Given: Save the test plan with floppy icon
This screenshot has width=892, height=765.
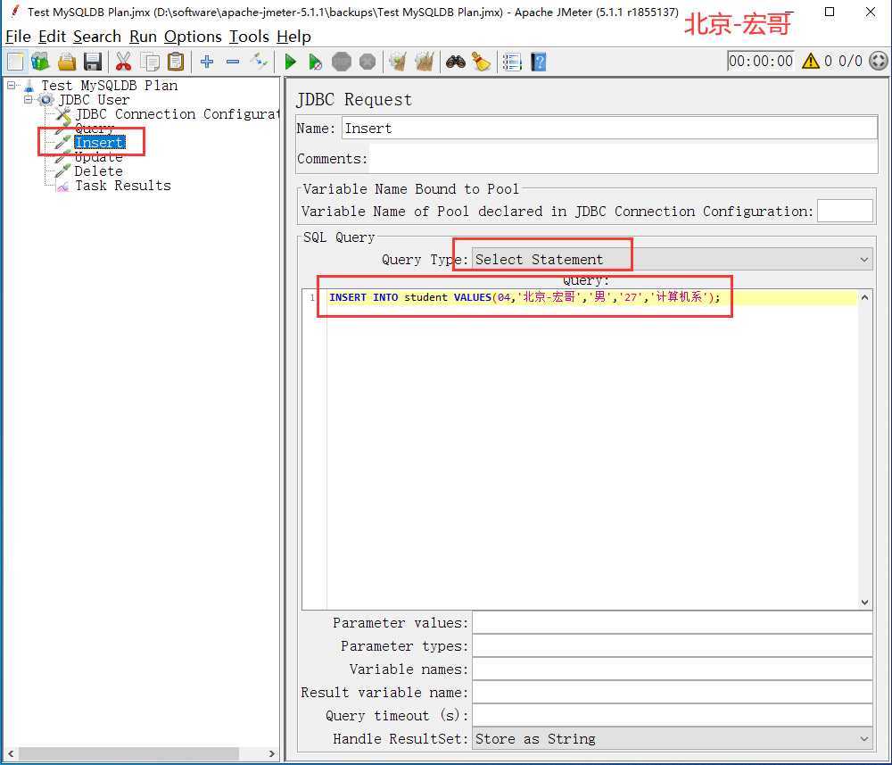Looking at the screenshot, I should pyautogui.click(x=92, y=62).
